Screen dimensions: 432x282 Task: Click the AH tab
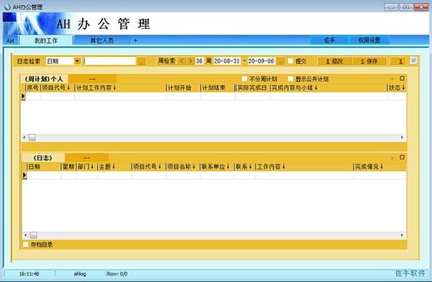coord(10,41)
